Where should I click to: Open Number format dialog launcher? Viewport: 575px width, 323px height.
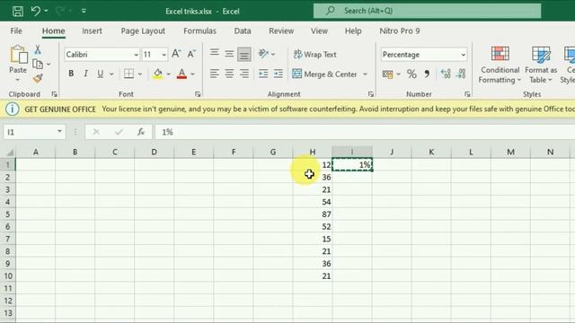pyautogui.click(x=467, y=94)
